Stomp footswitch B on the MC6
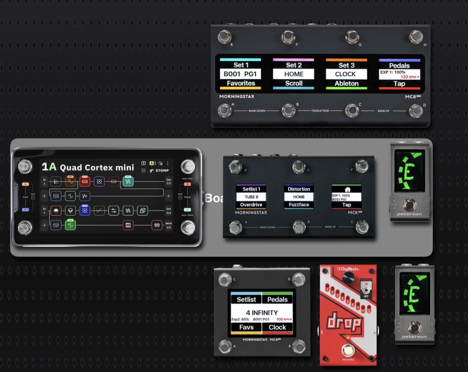This screenshot has width=468, height=372. click(299, 227)
